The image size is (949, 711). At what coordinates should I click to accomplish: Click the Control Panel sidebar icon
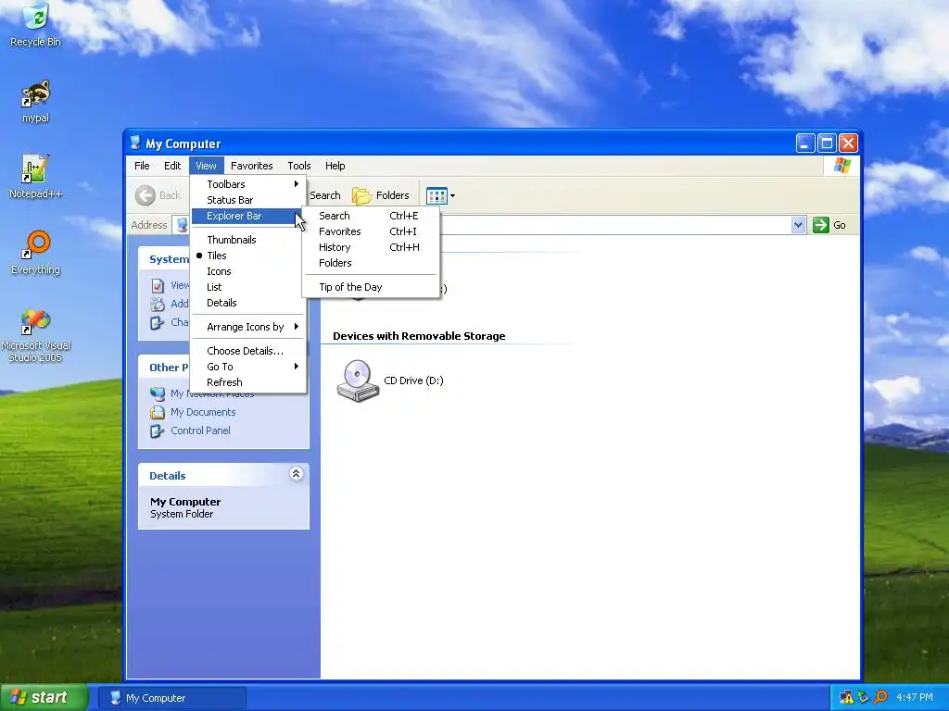[158, 431]
